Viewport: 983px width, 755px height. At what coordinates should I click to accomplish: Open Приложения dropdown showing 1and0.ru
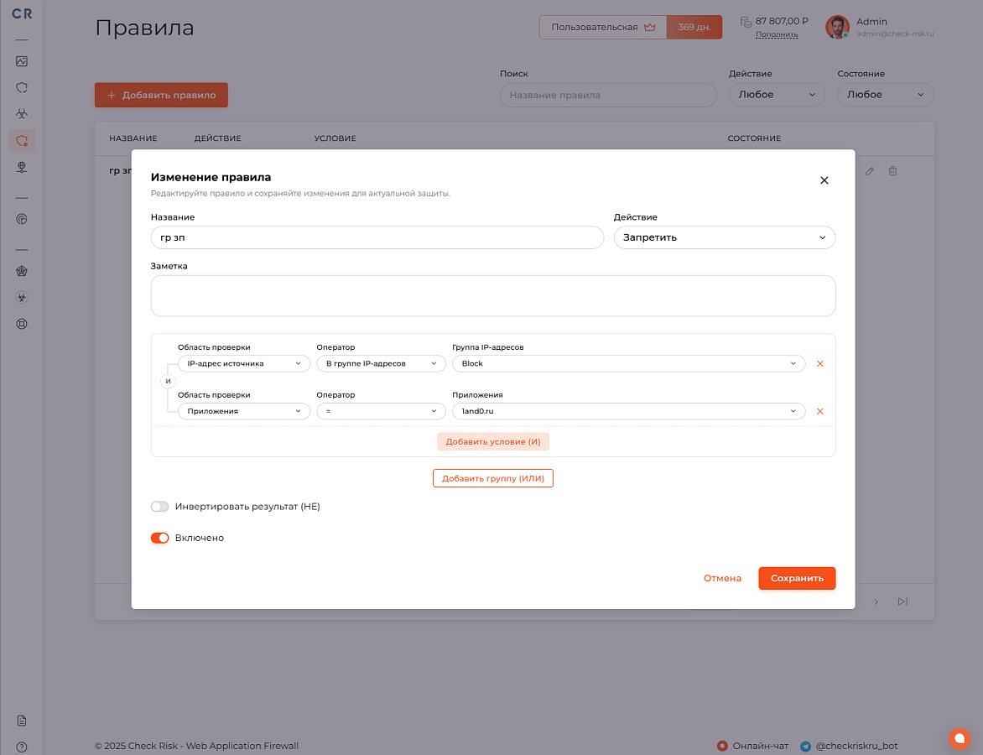629,411
